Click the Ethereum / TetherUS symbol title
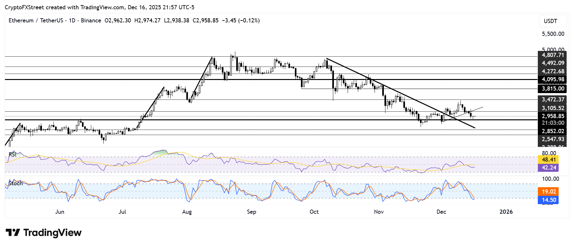The image size is (574, 247). [36, 20]
